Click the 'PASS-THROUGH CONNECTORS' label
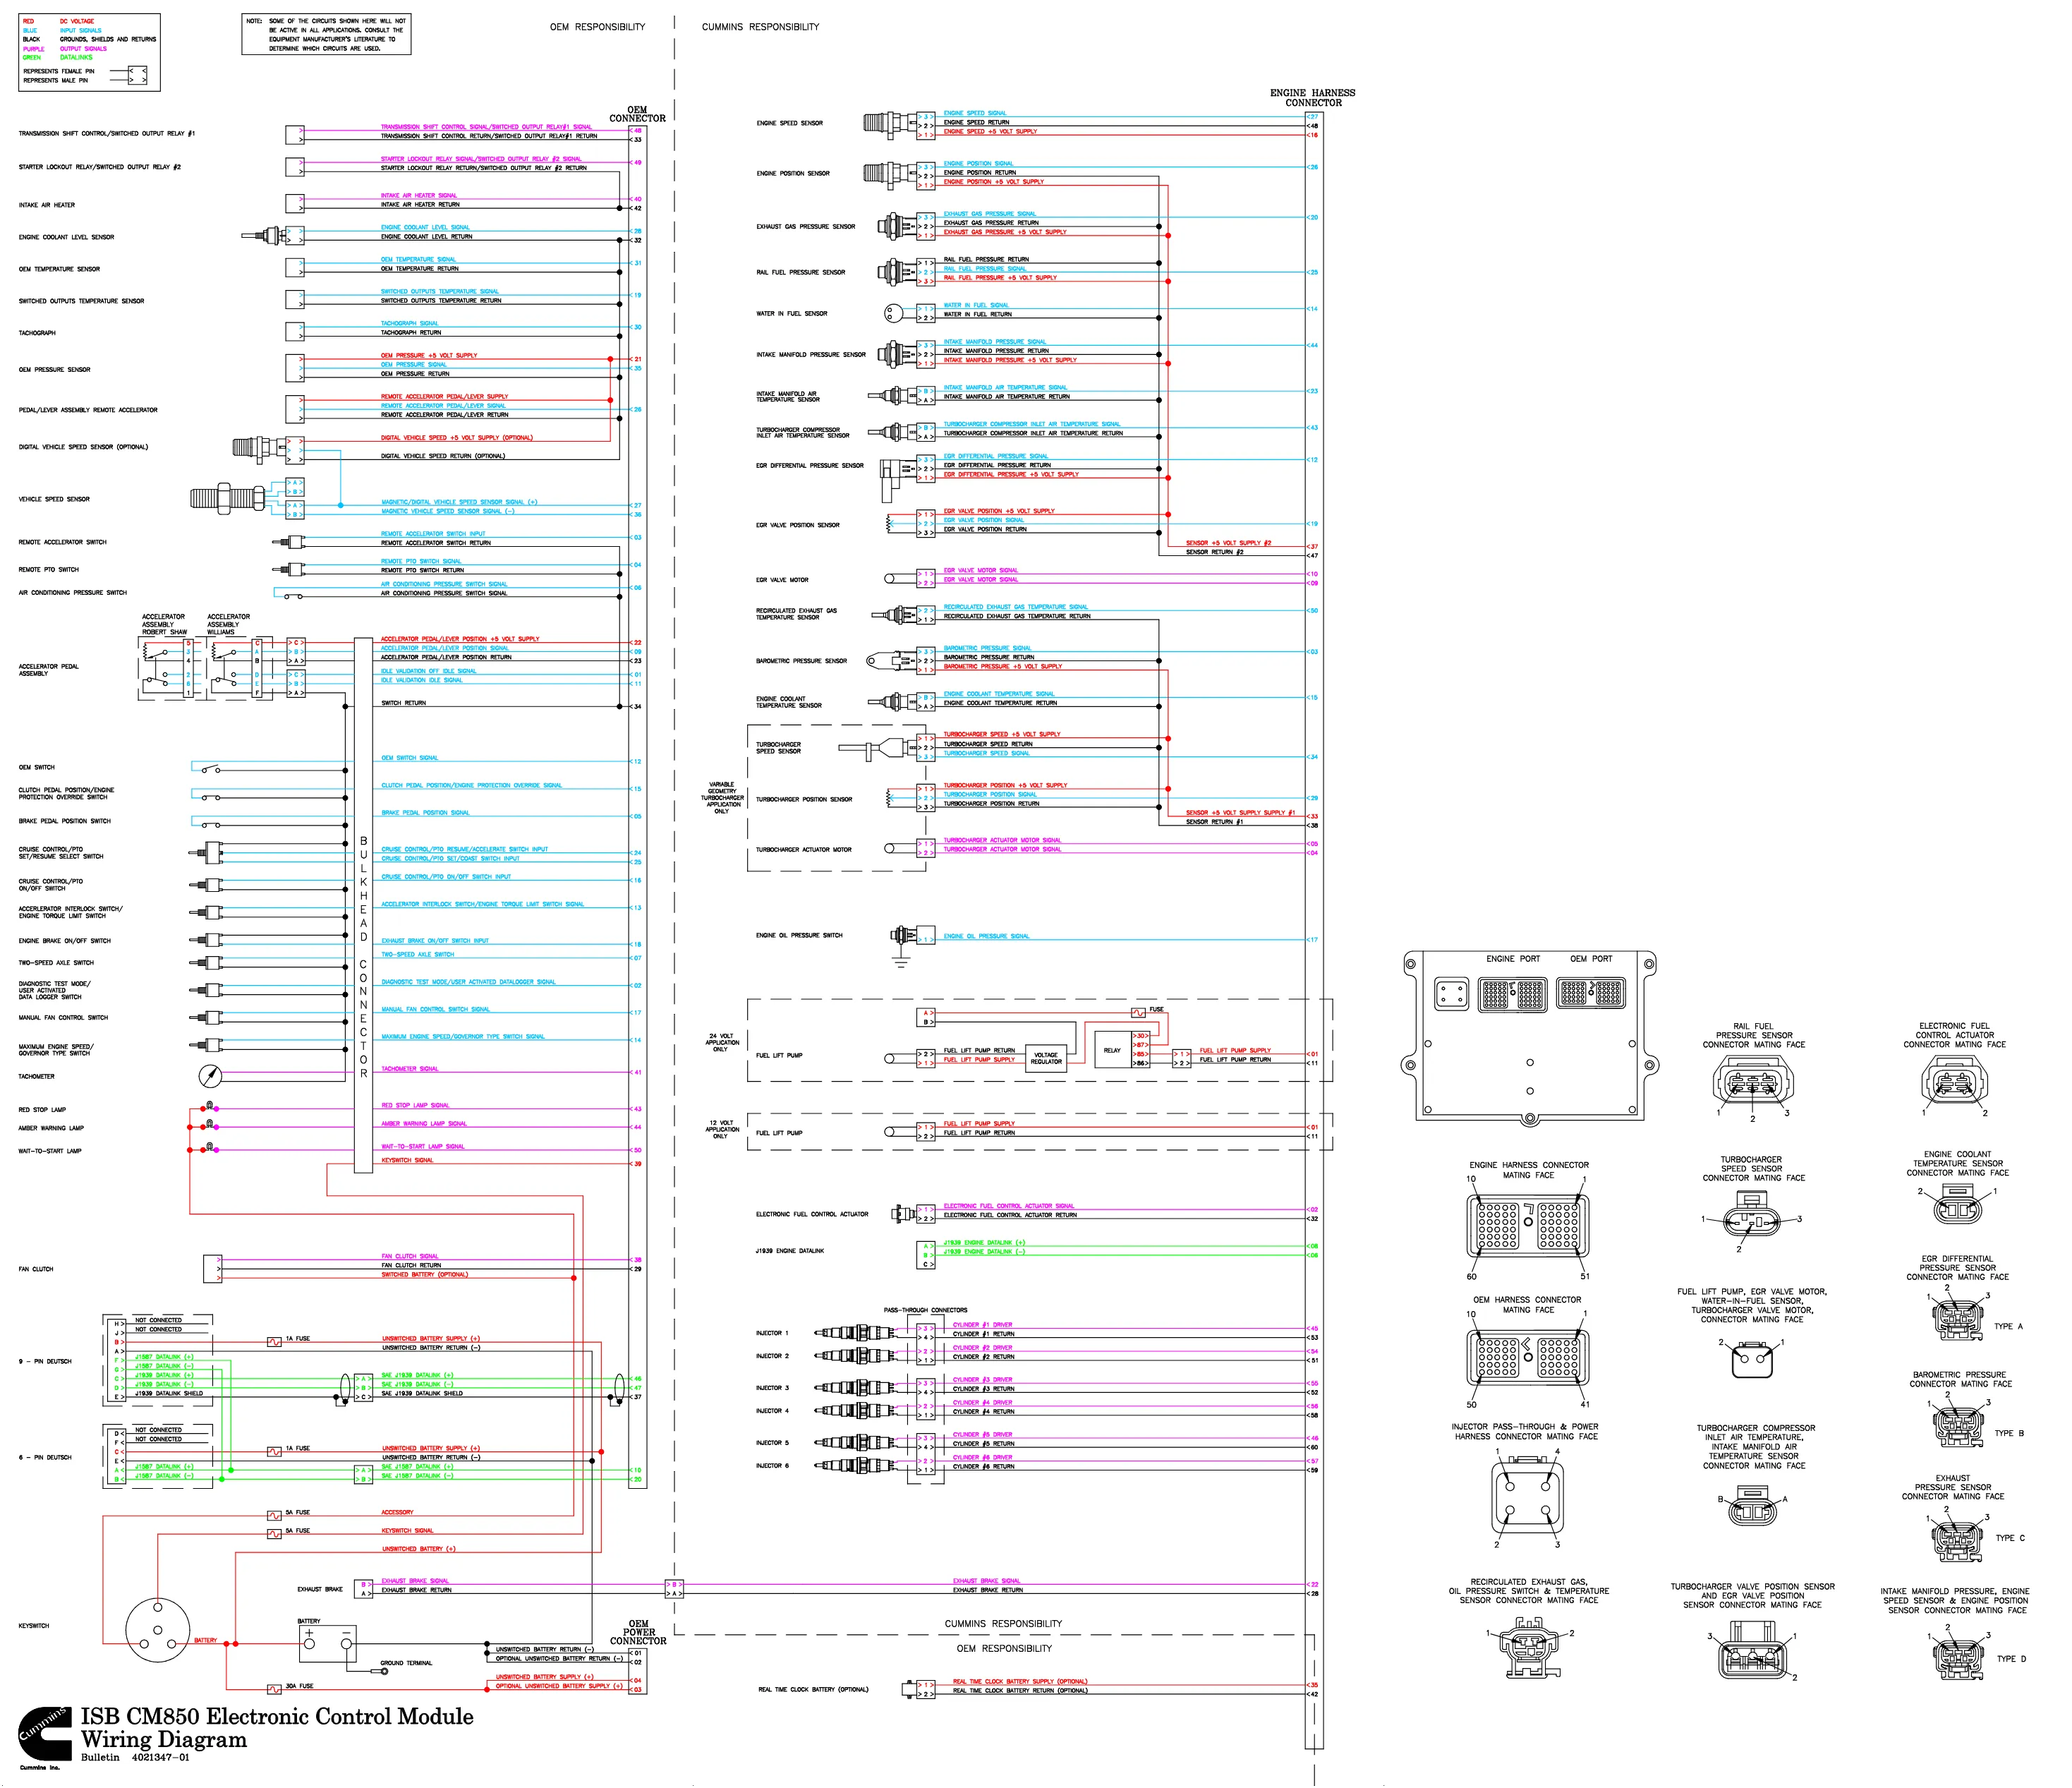The image size is (2072, 1788). (926, 1310)
